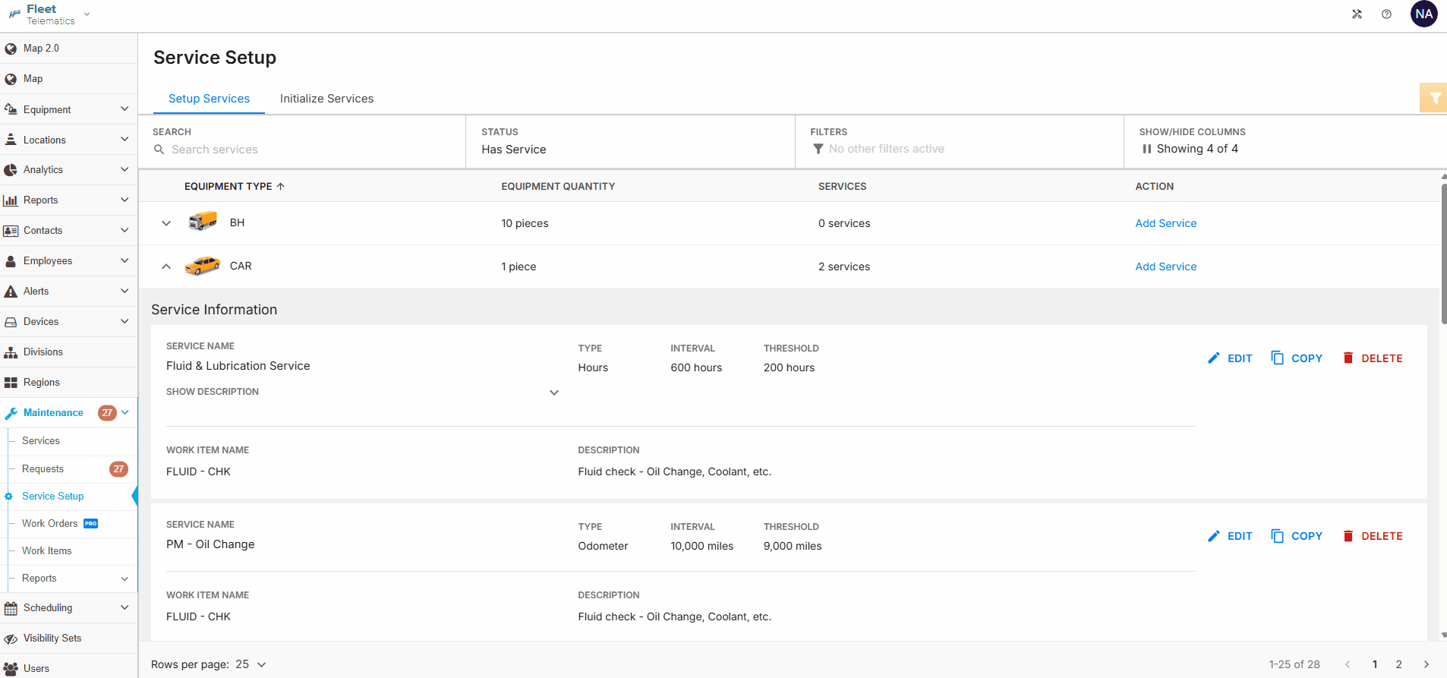Image resolution: width=1447 pixels, height=678 pixels.
Task: Open the Rows per page dropdown
Action: [x=251, y=664]
